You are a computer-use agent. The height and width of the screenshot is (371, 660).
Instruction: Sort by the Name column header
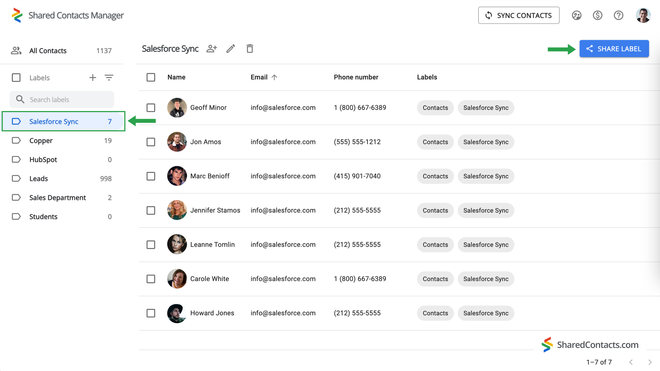[x=176, y=77]
